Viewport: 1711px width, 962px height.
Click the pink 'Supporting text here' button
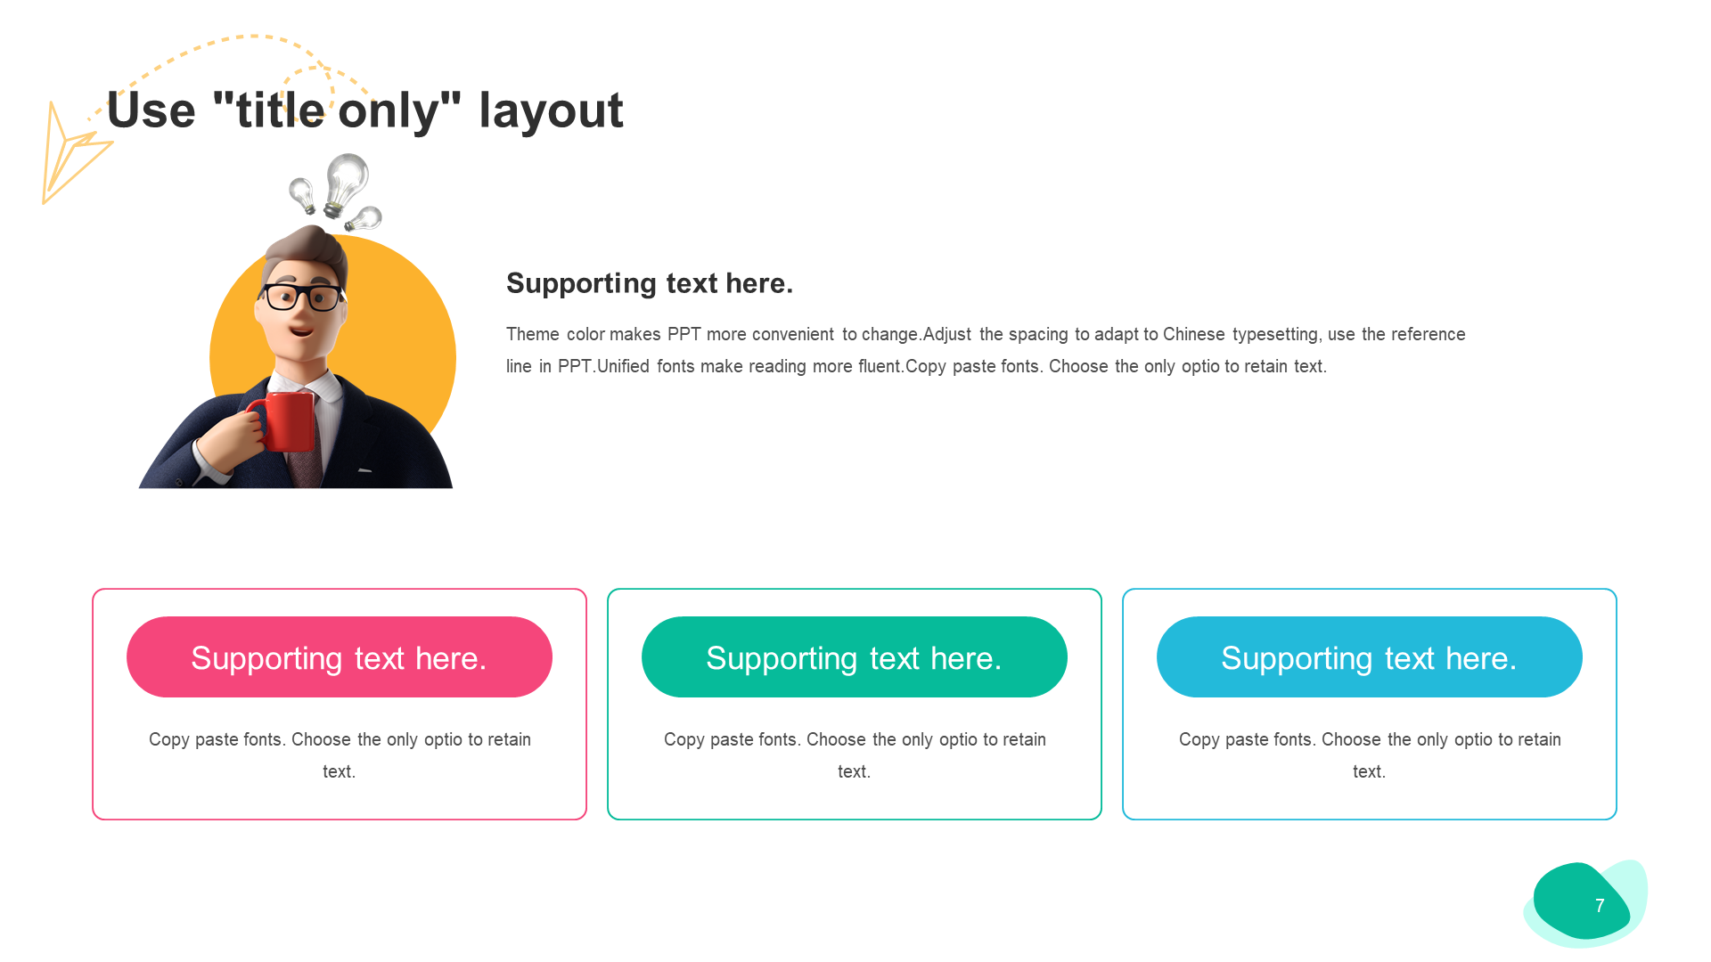pyautogui.click(x=340, y=656)
